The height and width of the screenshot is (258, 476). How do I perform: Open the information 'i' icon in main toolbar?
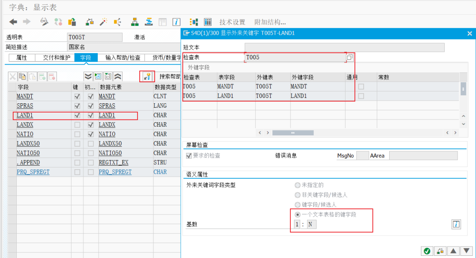[x=176, y=22]
